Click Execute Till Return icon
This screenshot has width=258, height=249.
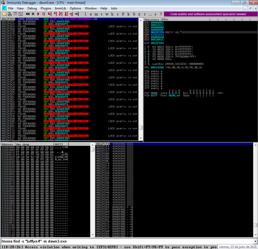71,14
